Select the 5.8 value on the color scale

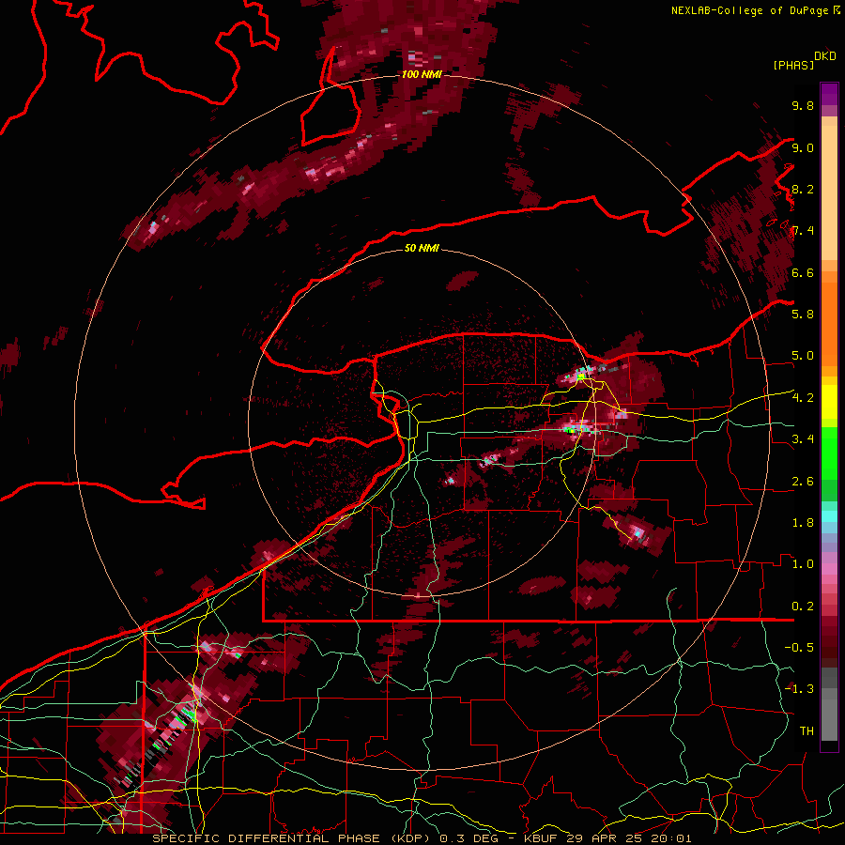tap(803, 315)
